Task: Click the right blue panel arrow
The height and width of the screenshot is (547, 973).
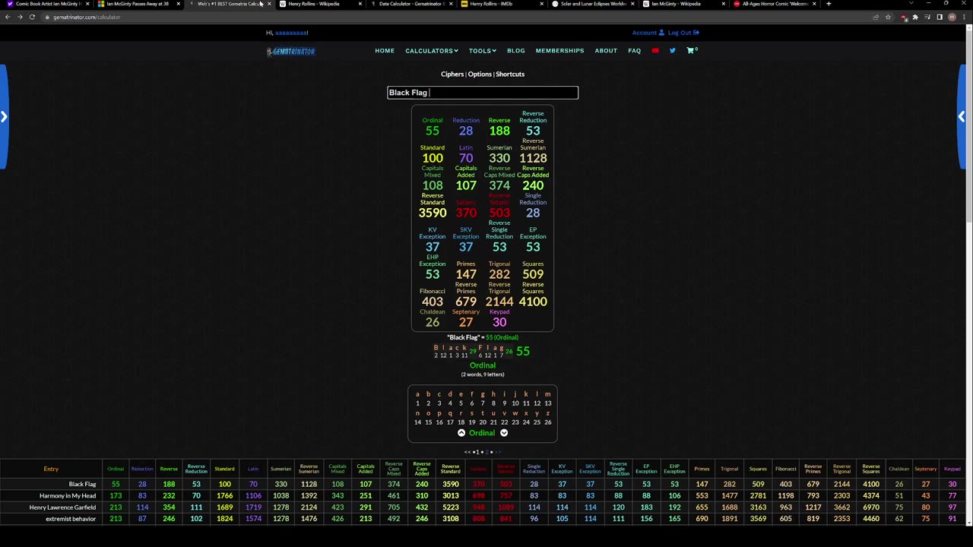Action: click(x=962, y=116)
